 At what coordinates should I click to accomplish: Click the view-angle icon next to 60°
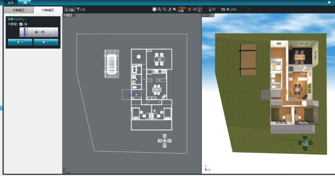click(x=210, y=9)
